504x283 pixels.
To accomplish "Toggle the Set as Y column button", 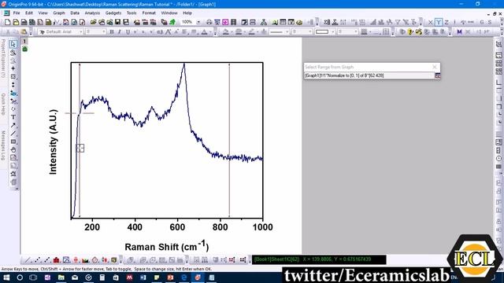I will 439,22.
